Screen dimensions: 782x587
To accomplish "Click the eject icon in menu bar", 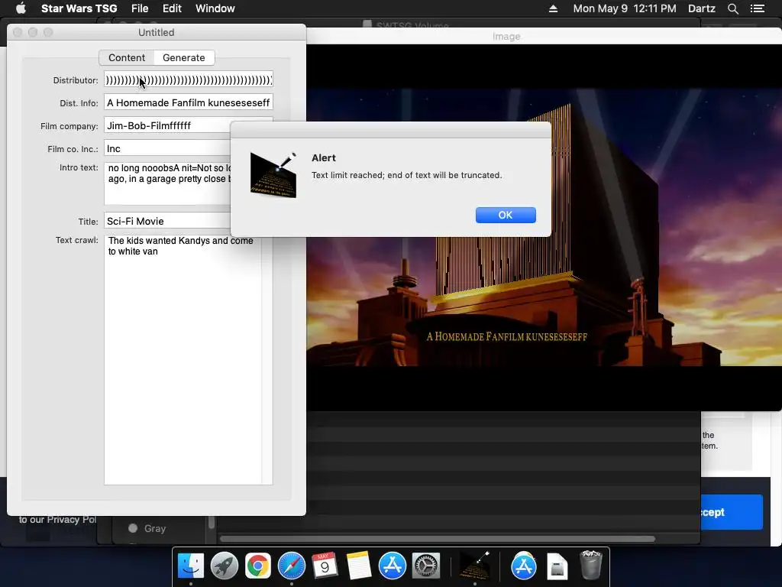I will pyautogui.click(x=553, y=8).
